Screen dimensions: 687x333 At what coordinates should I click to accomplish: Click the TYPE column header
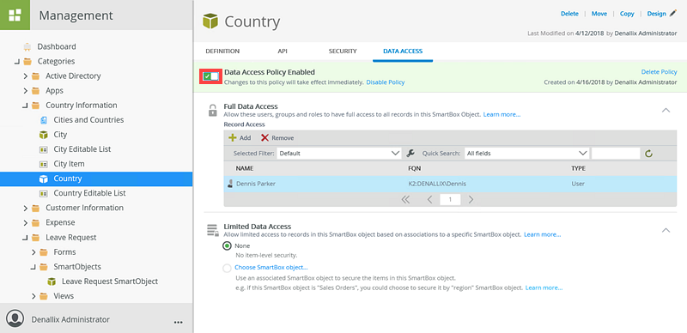(x=578, y=168)
